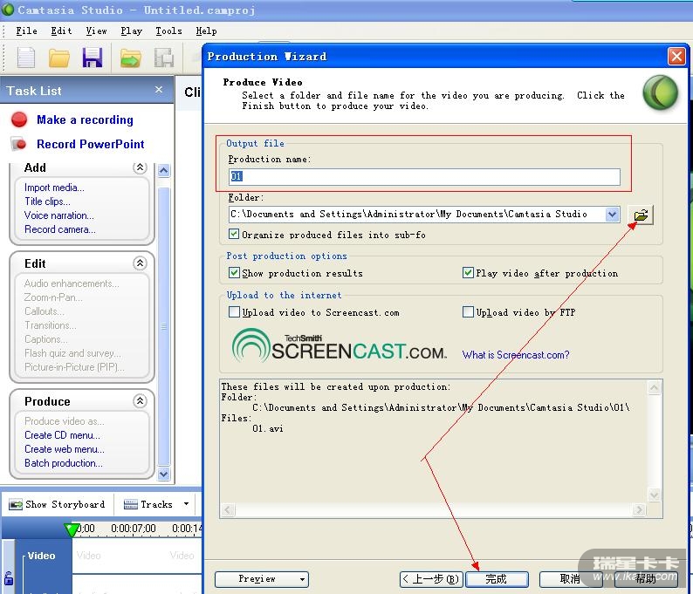Click Task List scrollbar down arrow
The image size is (693, 594).
(x=163, y=474)
